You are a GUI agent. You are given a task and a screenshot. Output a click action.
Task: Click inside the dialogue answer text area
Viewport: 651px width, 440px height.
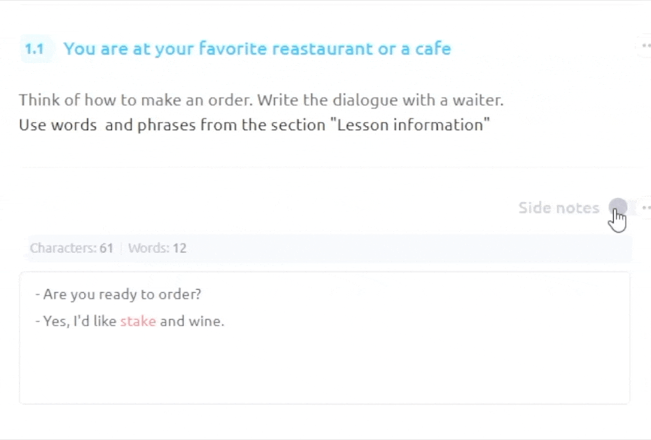pos(324,366)
